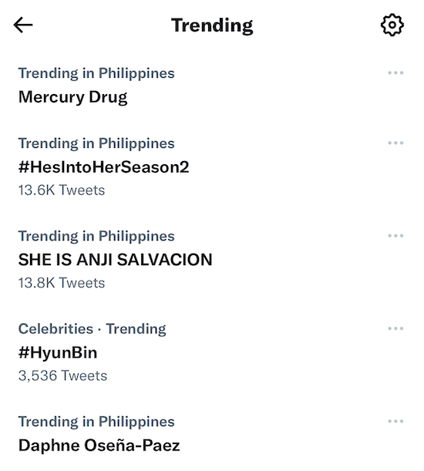The image size is (424, 471).
Task: Click Trending in Philippines label above #HesIntoHerSeason2
Action: coord(96,143)
